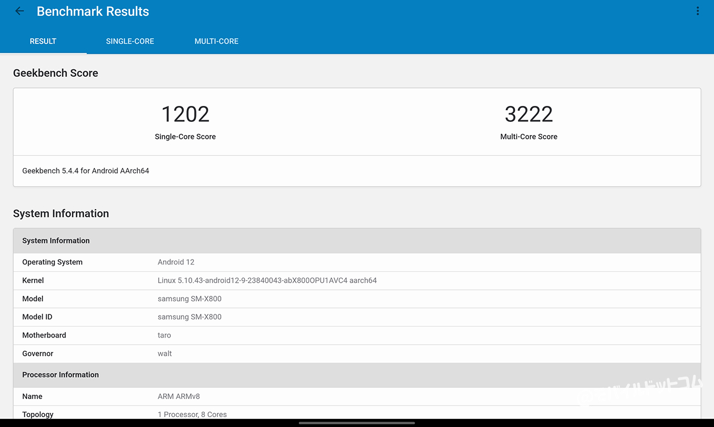Tap the Android navigation gesture bar
Screen dimensions: 714x427
point(357,423)
